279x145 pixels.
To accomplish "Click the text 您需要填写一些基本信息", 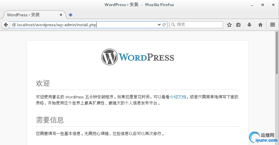I will coord(58,134).
